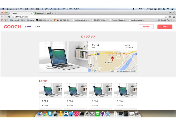The height and width of the screenshot is (125, 176).
Task: Switch to the MySQLのデータインポート tab
Action: click(45, 13)
